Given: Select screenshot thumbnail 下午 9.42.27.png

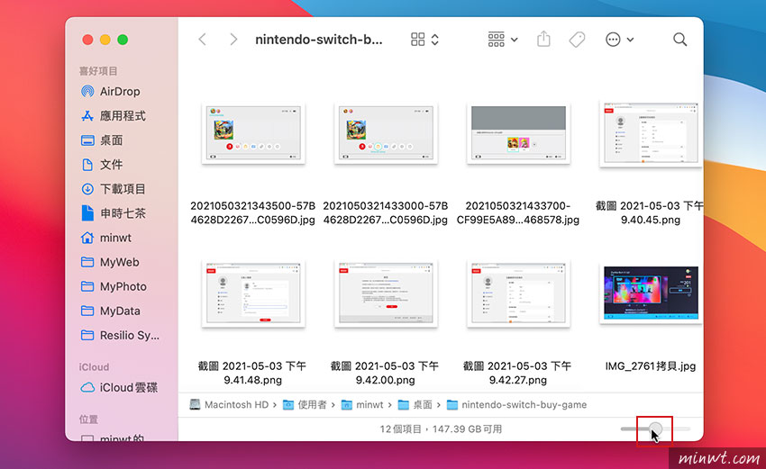Looking at the screenshot, I should [518, 293].
